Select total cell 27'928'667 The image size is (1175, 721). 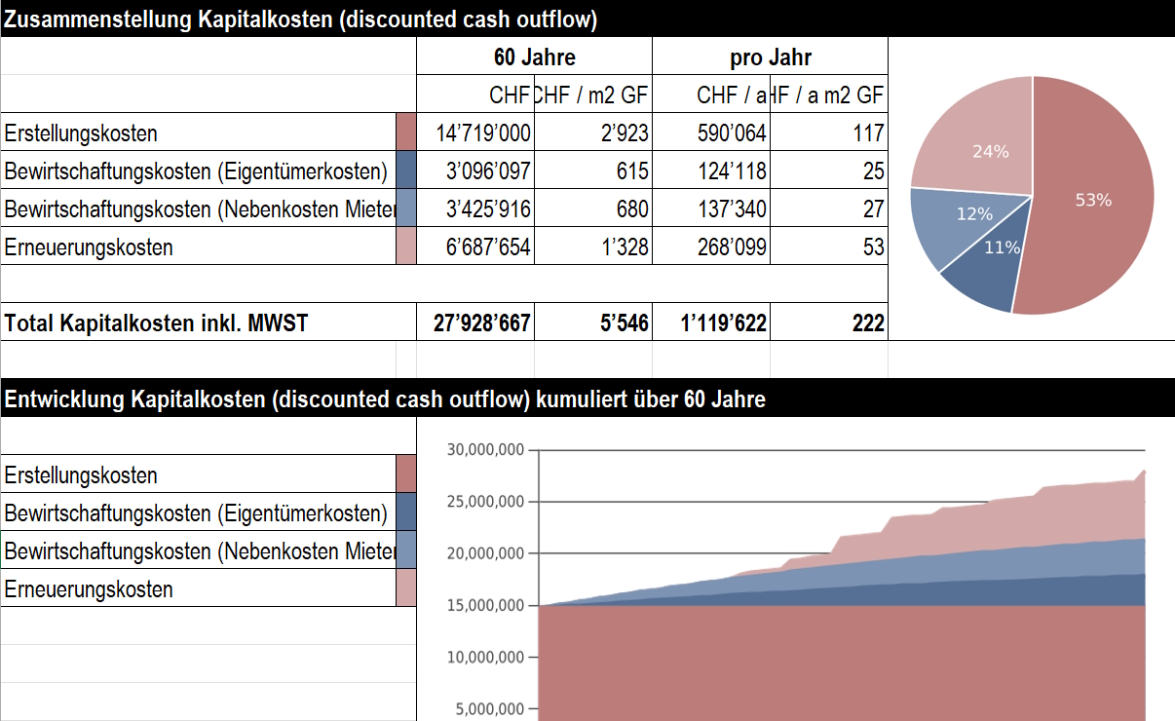pos(475,323)
